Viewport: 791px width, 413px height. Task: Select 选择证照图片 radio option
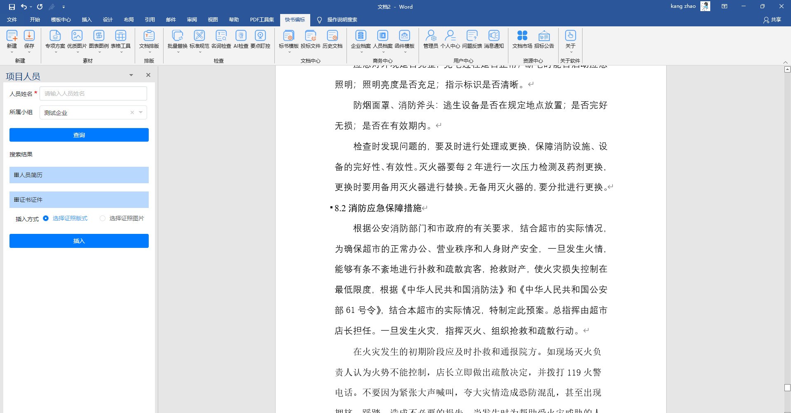point(103,218)
